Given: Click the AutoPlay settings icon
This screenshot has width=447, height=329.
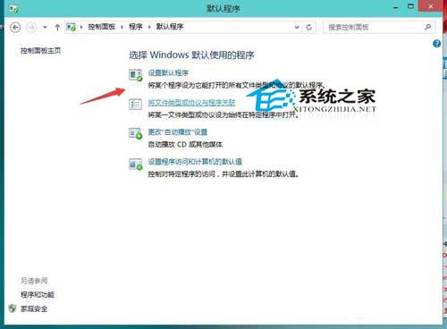Looking at the screenshot, I should tap(136, 133).
